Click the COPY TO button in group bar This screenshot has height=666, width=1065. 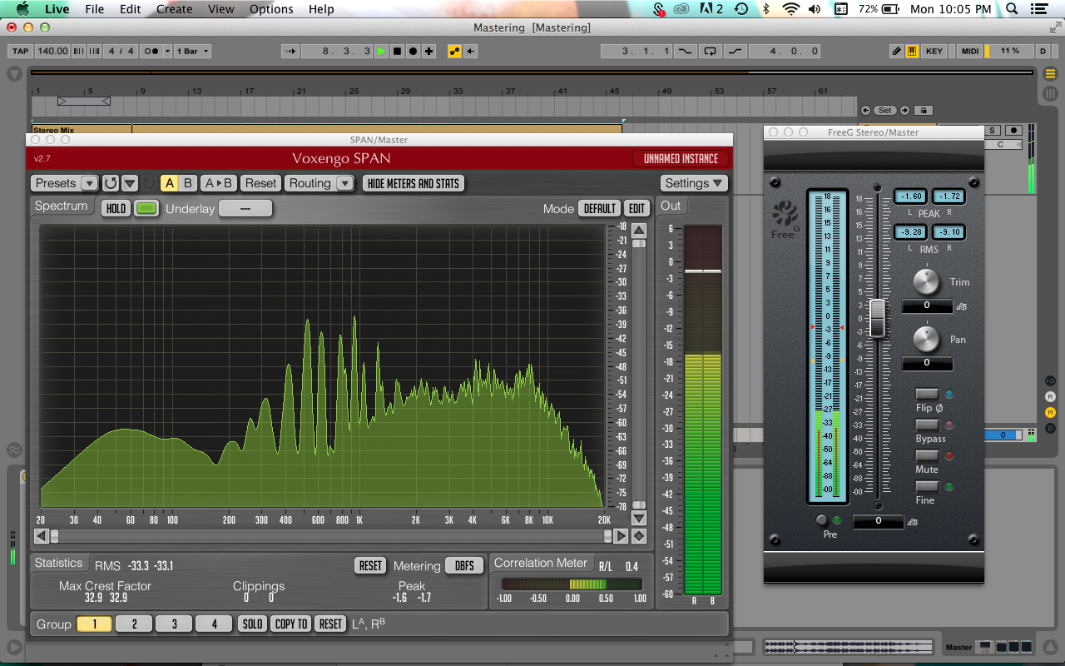tap(291, 624)
